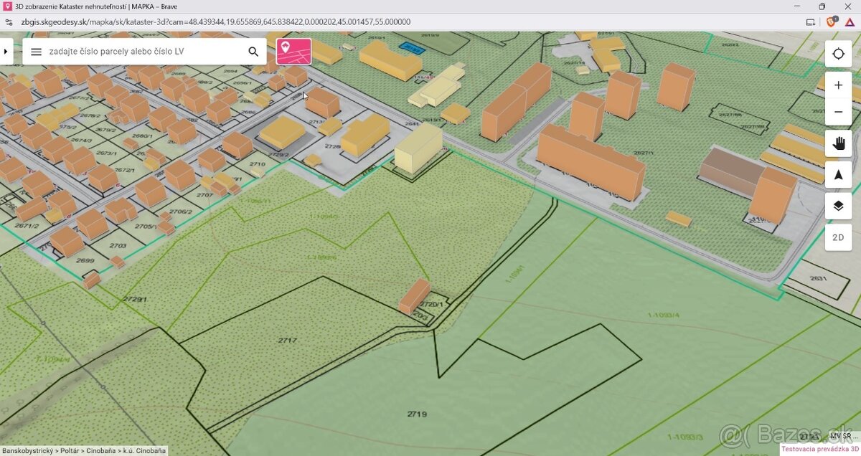View site information in address bar

pos(9,22)
